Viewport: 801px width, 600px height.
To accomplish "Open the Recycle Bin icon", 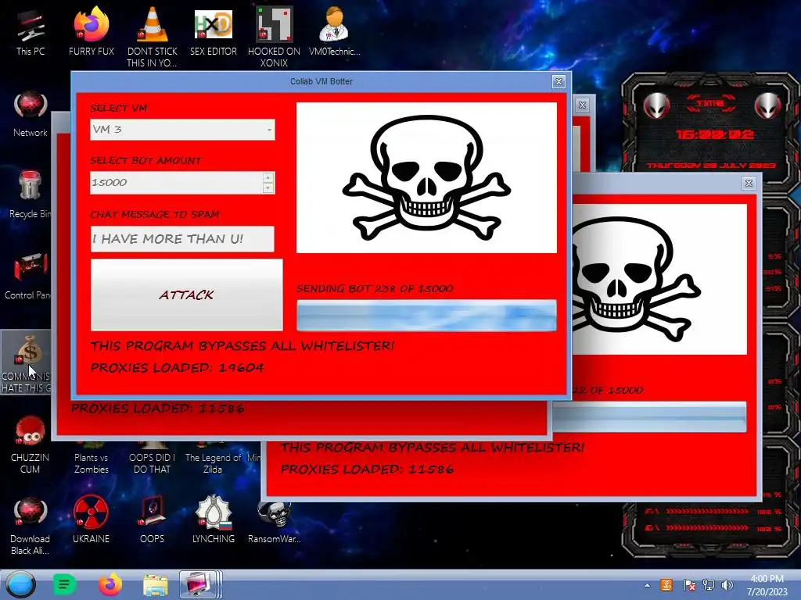I will point(31,195).
